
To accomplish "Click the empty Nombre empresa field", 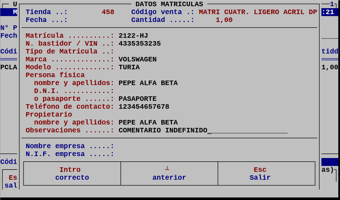I will [x=127, y=146].
